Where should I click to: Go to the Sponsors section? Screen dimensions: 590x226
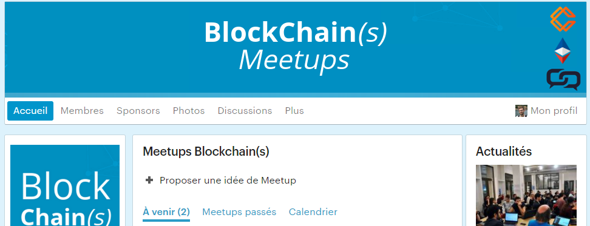tap(138, 111)
